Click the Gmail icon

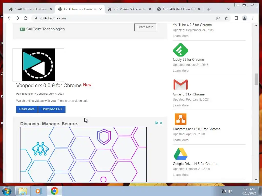click(x=181, y=84)
